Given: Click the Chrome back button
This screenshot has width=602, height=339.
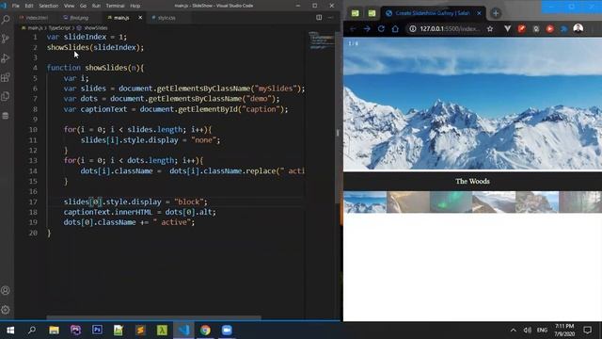Looking at the screenshot, I should pos(353,29).
